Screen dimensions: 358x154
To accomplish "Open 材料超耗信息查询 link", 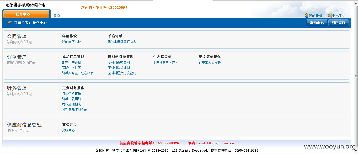I will [74, 110].
